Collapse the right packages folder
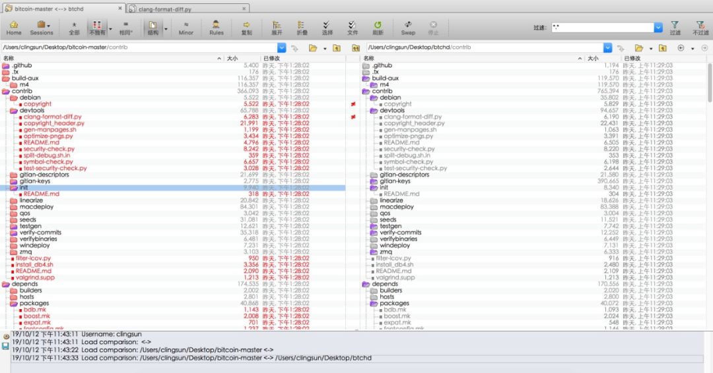Image resolution: width=713 pixels, height=373 pixels. pos(374,304)
